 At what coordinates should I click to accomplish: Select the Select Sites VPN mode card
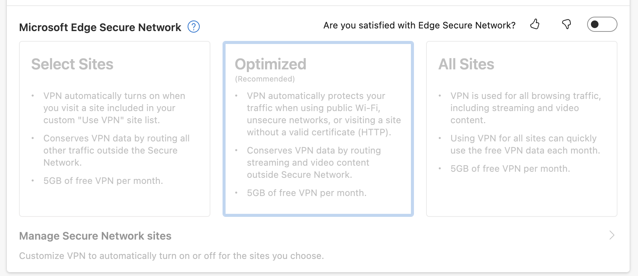(115, 129)
